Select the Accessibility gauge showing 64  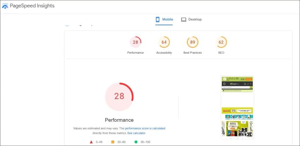pyautogui.click(x=164, y=42)
